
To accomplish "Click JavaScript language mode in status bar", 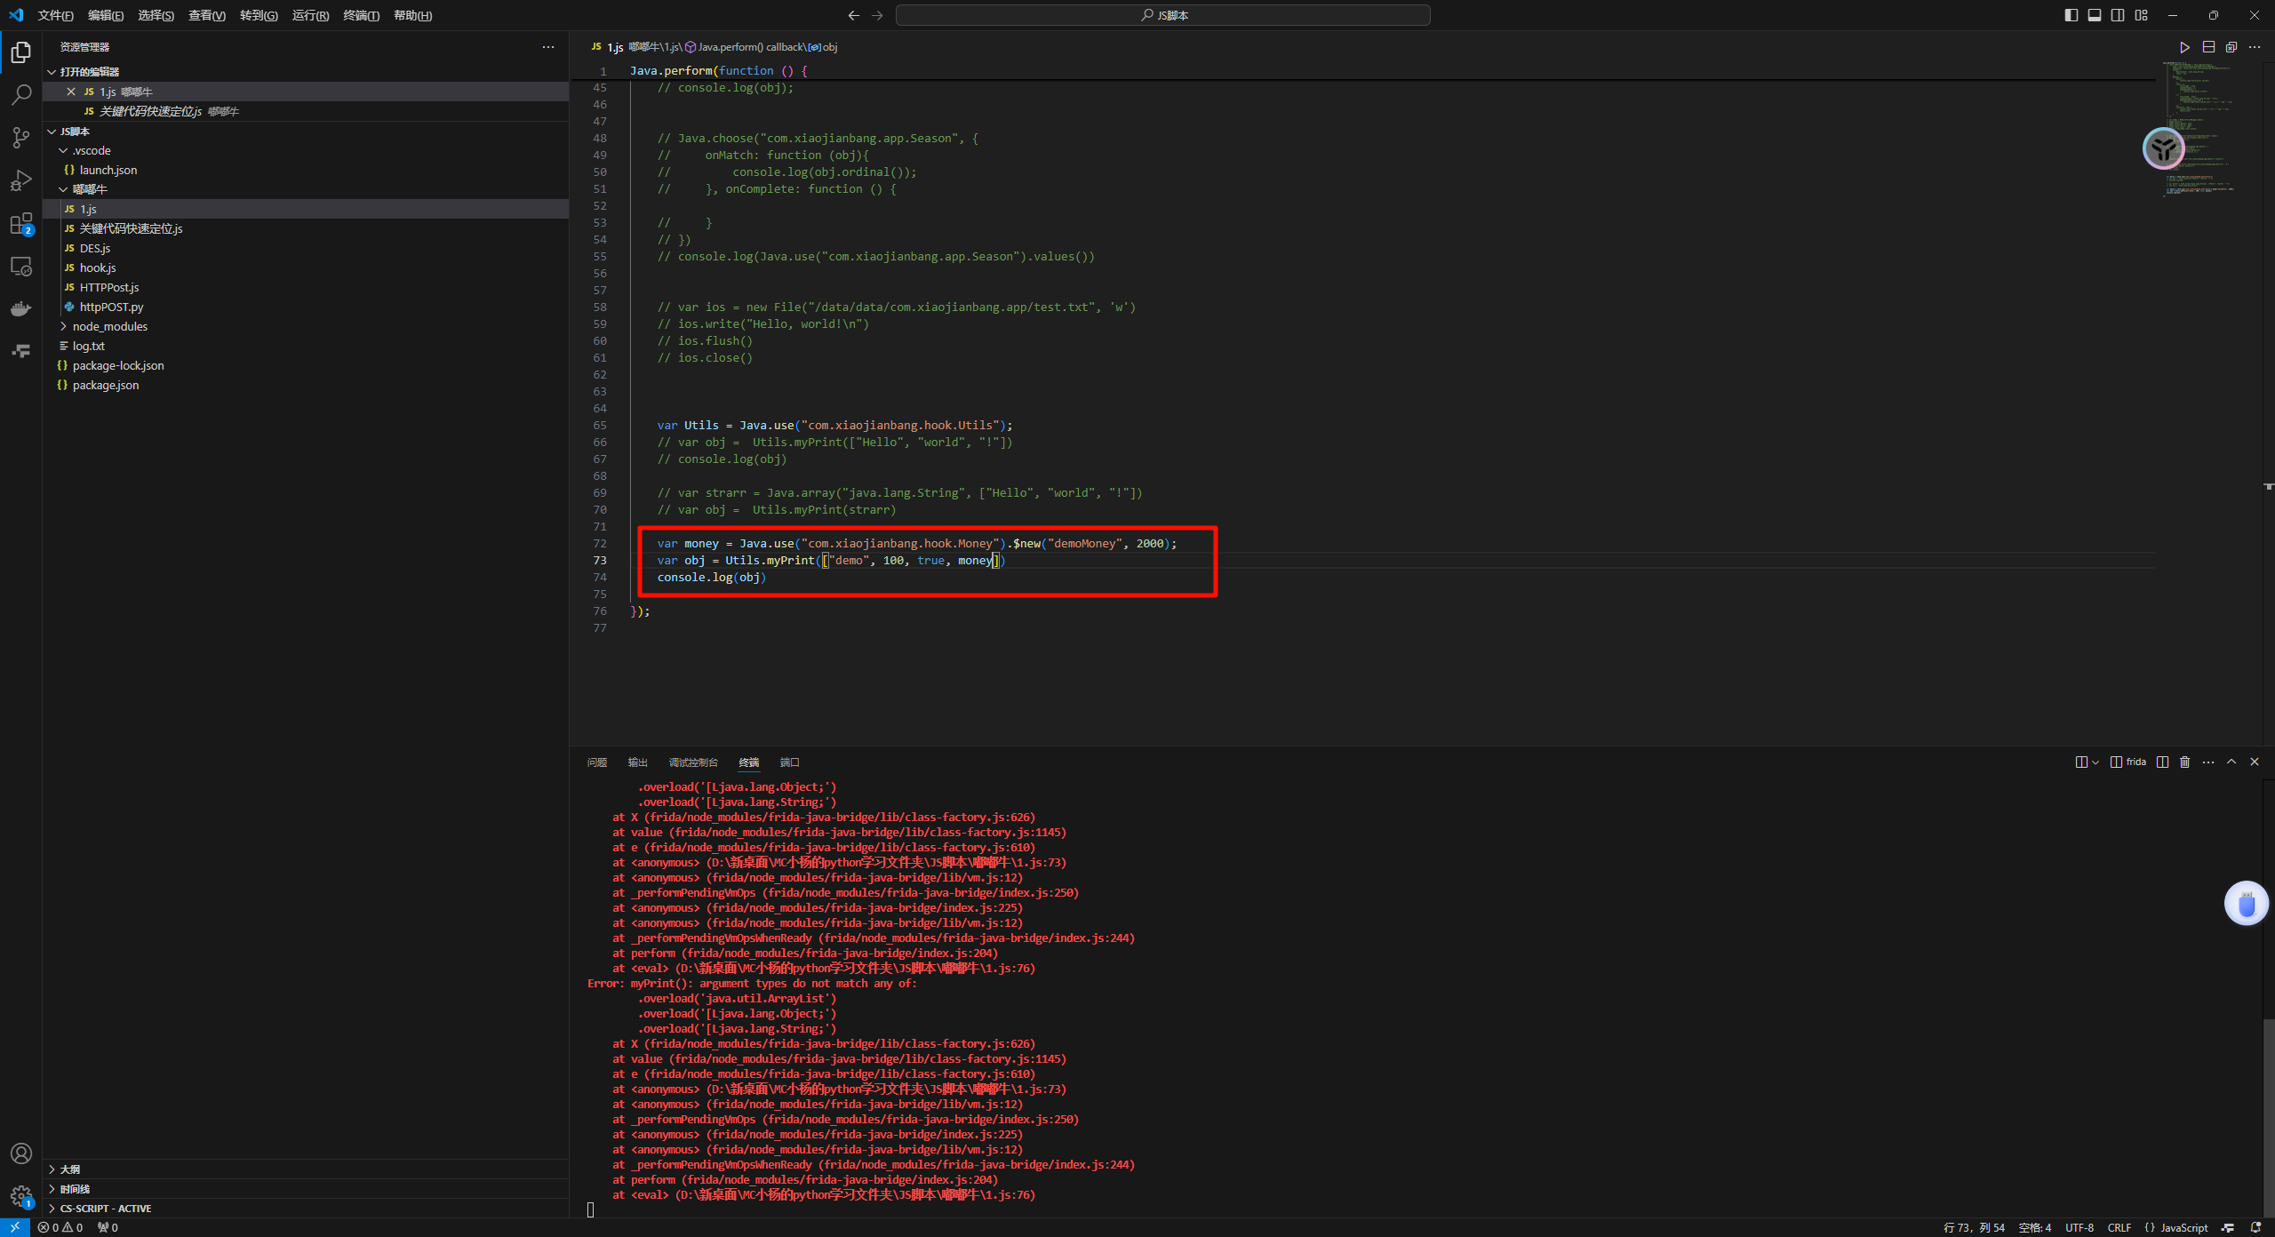I will [x=2183, y=1227].
